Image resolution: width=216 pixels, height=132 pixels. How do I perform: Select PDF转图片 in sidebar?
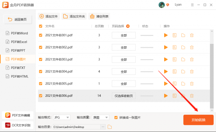click(18, 59)
